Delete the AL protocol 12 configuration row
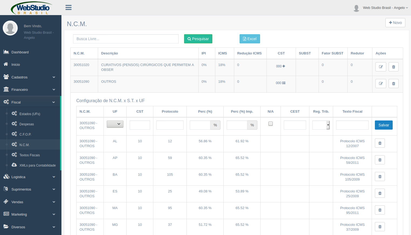This screenshot has height=235, width=411. pyautogui.click(x=380, y=143)
